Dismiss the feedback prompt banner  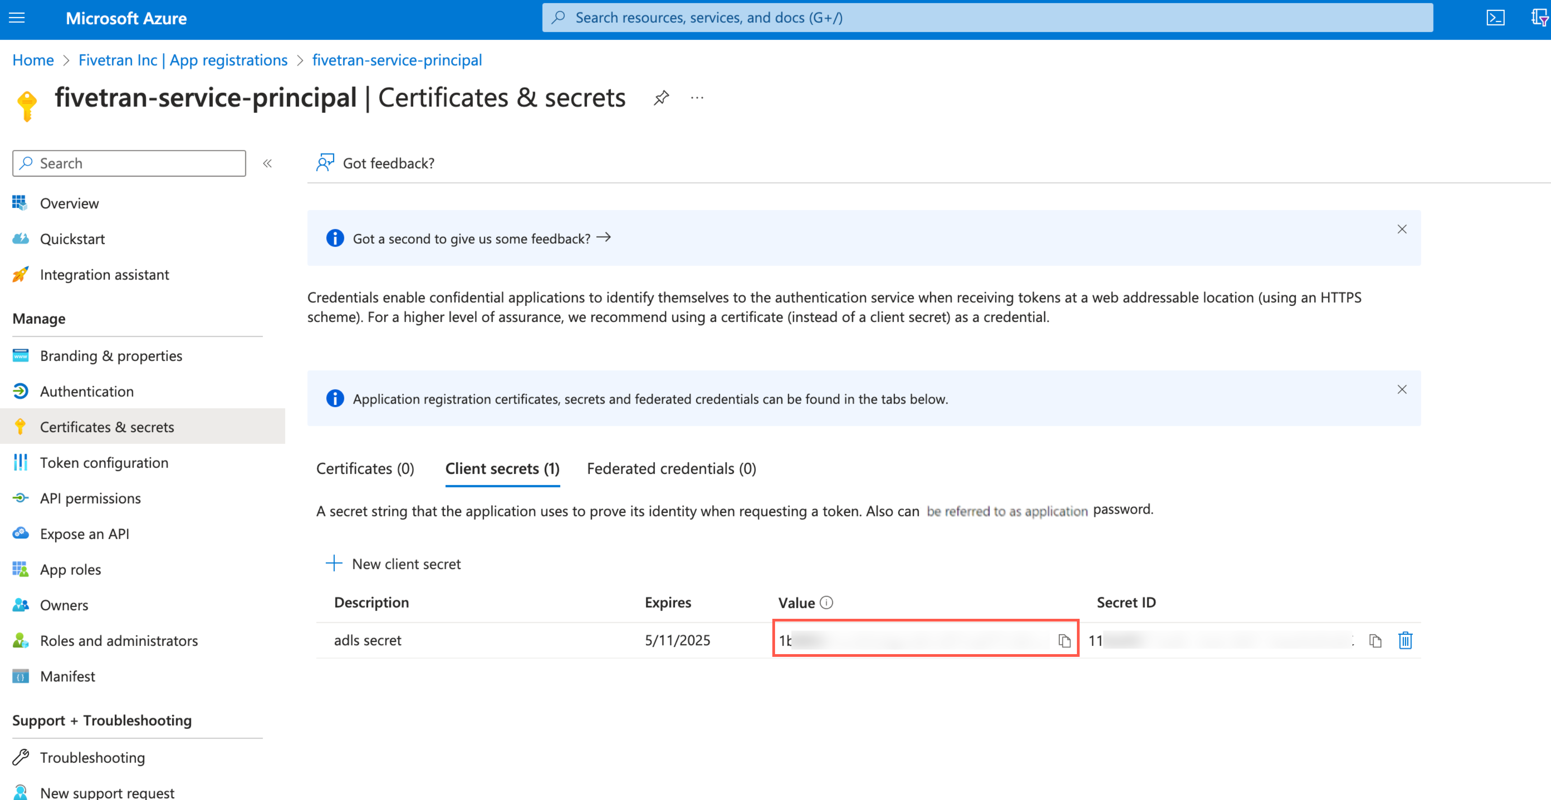[x=1402, y=229]
